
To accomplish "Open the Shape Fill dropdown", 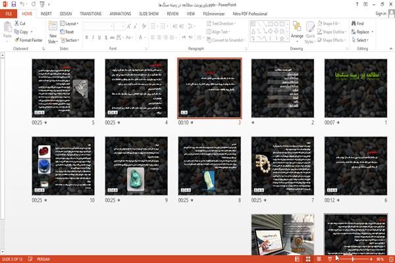I will [x=329, y=24].
